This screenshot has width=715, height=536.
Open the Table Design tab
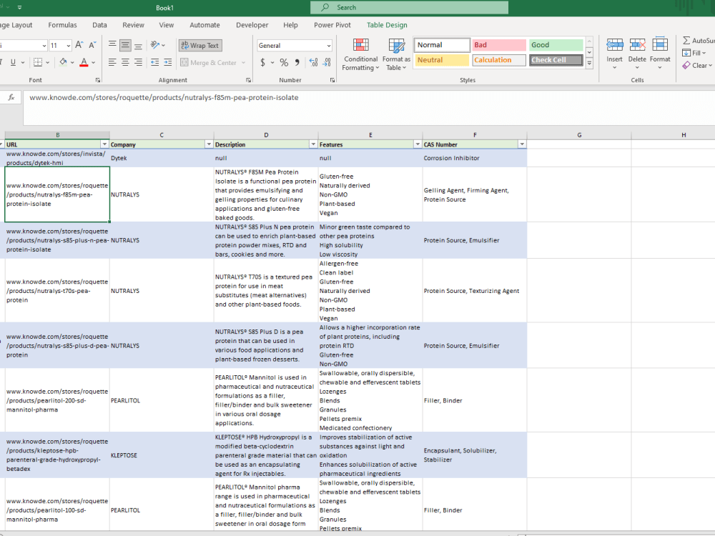click(387, 25)
